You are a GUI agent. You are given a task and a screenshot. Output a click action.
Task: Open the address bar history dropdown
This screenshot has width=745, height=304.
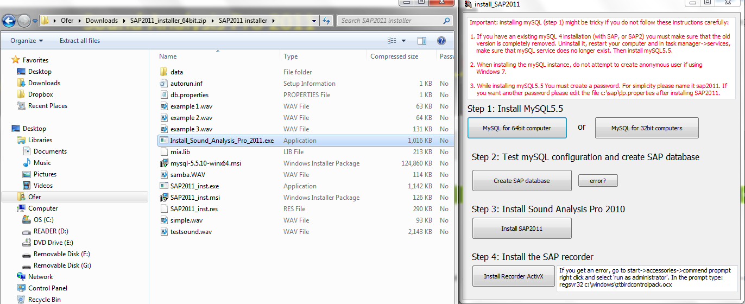click(x=312, y=21)
